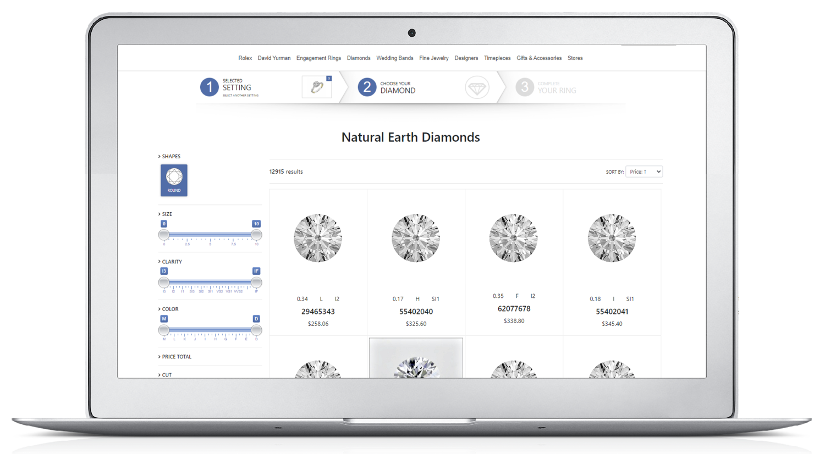825x454 pixels.
Task: Click the price $325.60
Action: (x=416, y=324)
